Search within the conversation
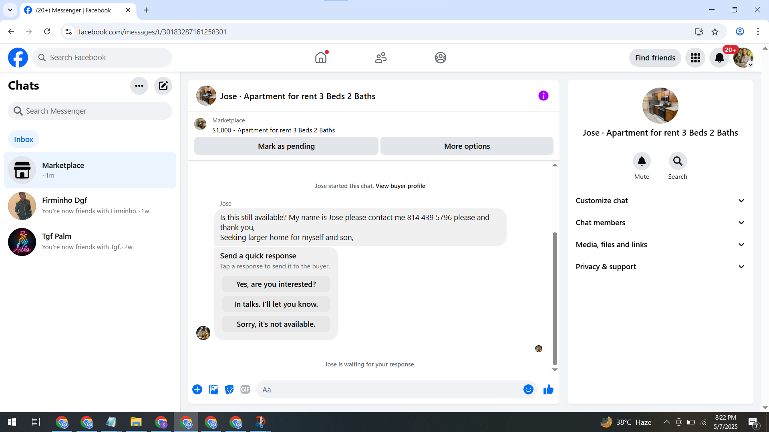The height and width of the screenshot is (432, 769). pos(677,161)
